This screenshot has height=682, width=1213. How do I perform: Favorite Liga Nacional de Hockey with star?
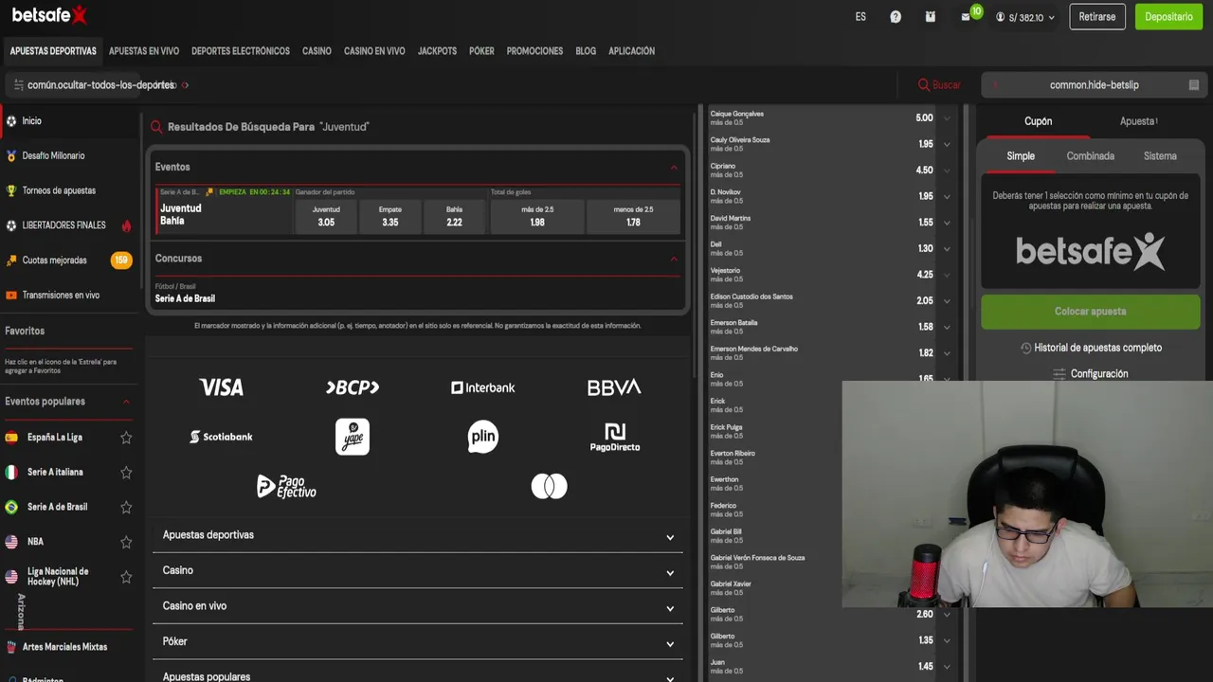(x=126, y=577)
